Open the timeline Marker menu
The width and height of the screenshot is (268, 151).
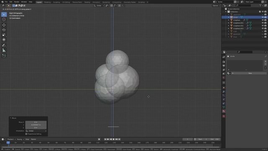click(x=33, y=139)
